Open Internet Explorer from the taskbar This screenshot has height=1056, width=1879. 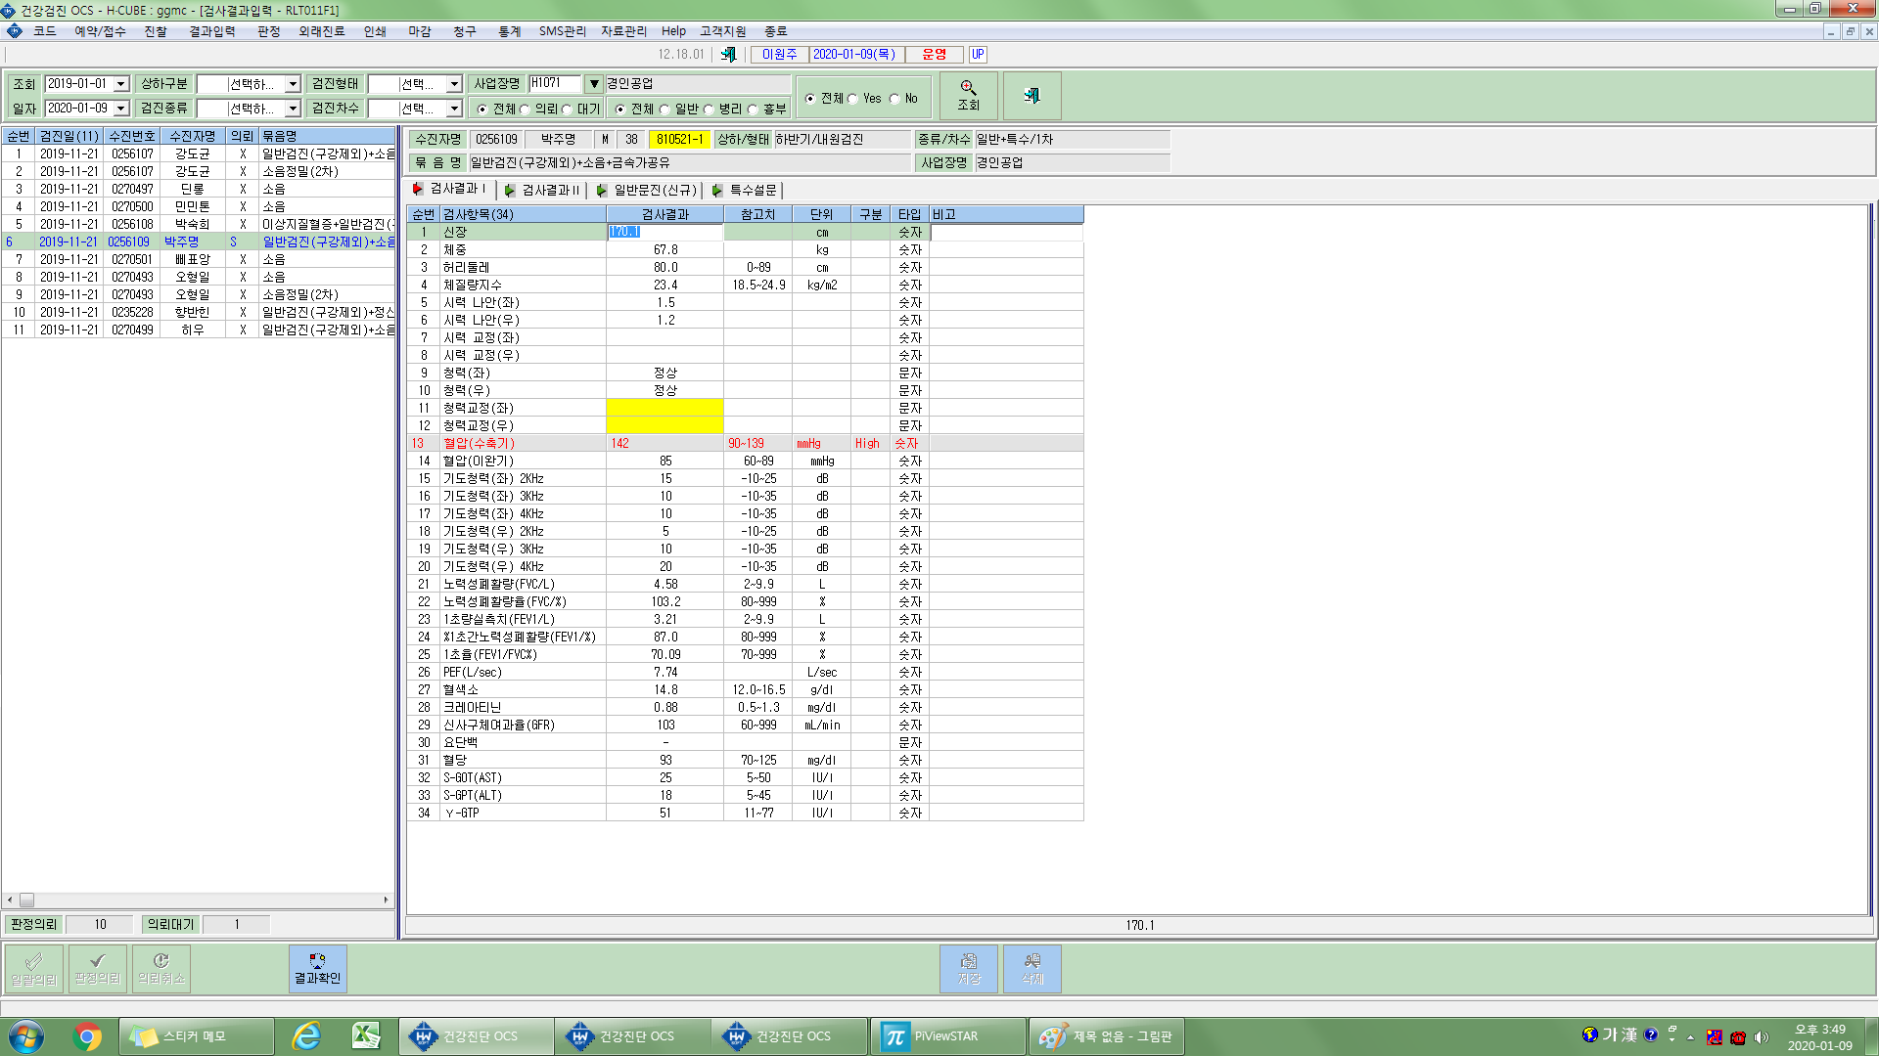tap(307, 1036)
